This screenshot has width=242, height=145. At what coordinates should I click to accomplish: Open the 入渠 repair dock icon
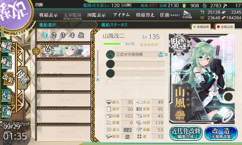6,95
